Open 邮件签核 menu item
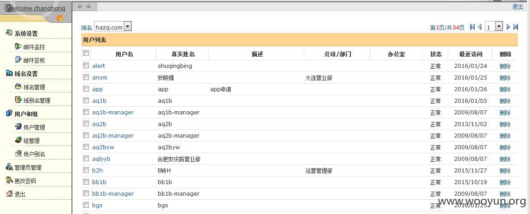The width and height of the screenshot is (530, 214). click(x=34, y=60)
